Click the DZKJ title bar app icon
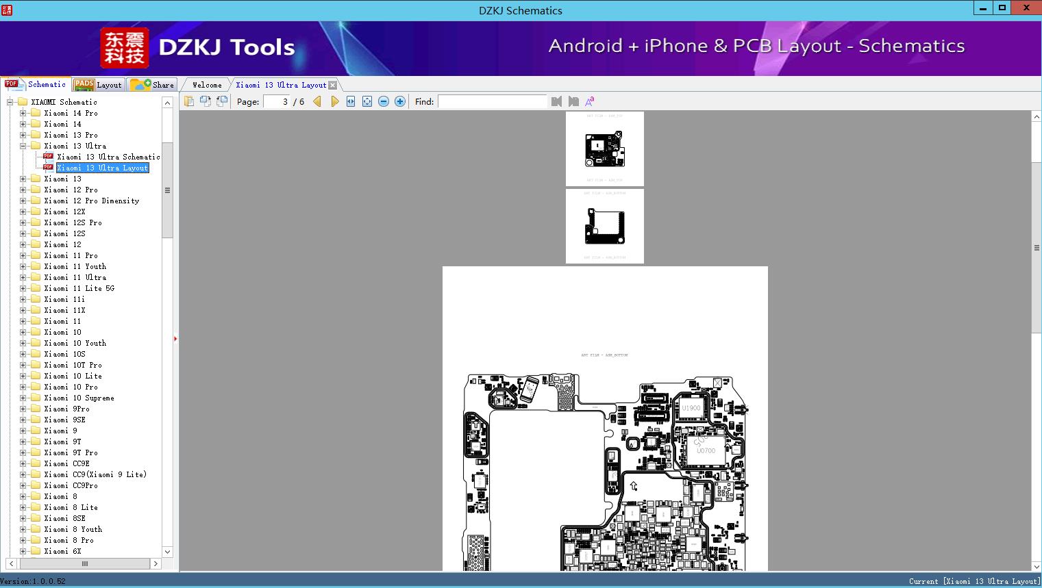 (x=6, y=10)
